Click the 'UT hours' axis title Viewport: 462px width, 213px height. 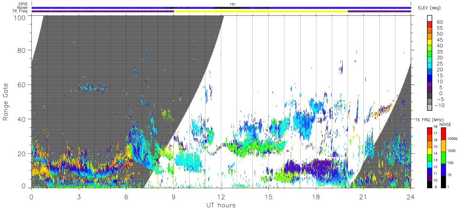click(x=220, y=205)
